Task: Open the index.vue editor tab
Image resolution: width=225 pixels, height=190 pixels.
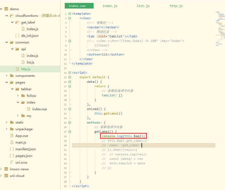Action: click(x=79, y=6)
